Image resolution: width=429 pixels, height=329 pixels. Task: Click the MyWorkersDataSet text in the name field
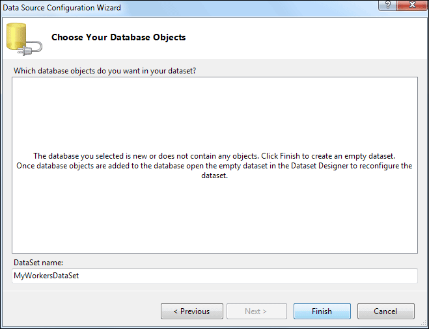(46, 276)
